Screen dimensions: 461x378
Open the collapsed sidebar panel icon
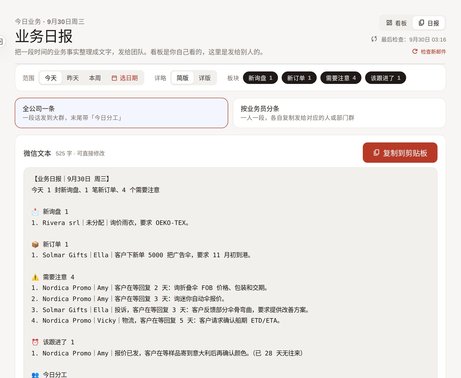tap(1, 41)
